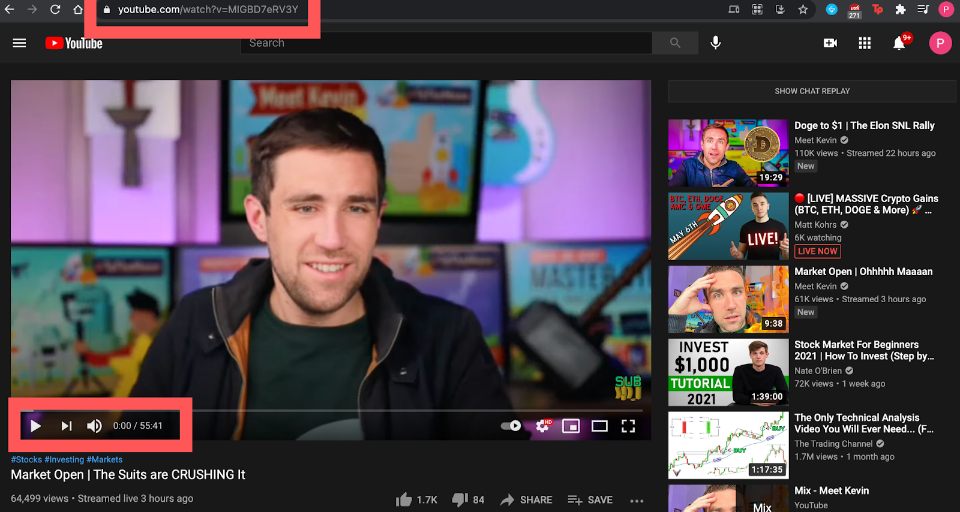Open the browser profile avatar in toolbar
Screen dimensions: 960x512
pyautogui.click(x=946, y=10)
